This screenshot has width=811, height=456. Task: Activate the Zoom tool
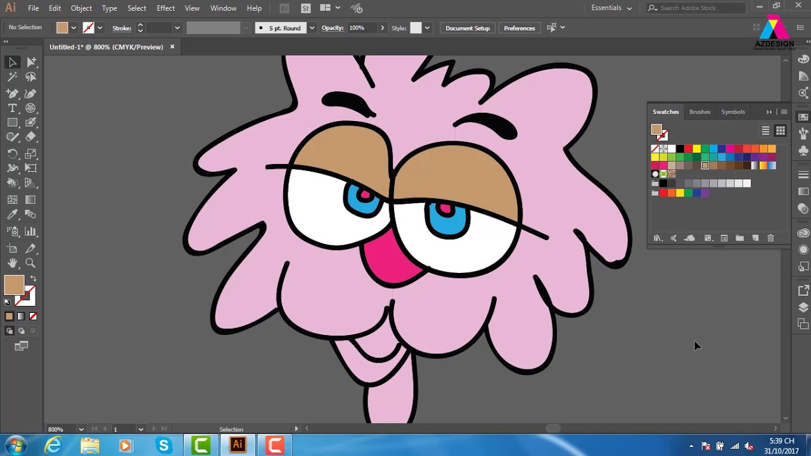pyautogui.click(x=30, y=263)
